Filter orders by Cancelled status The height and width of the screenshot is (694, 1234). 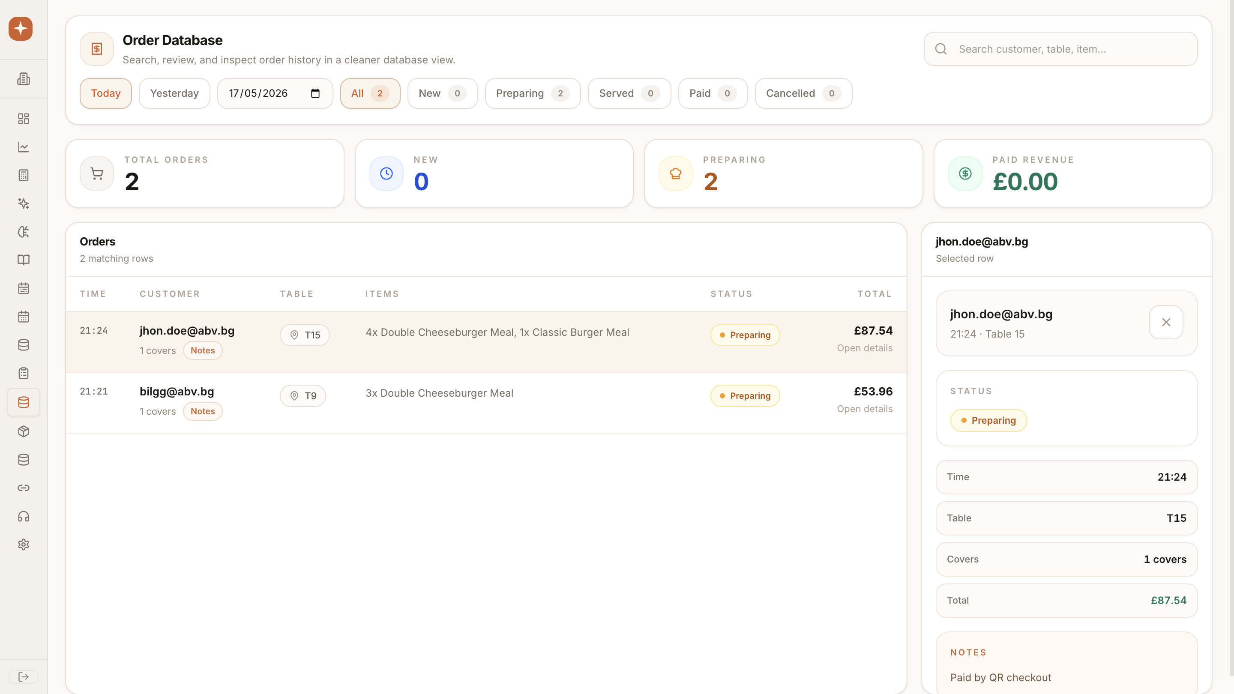803,93
